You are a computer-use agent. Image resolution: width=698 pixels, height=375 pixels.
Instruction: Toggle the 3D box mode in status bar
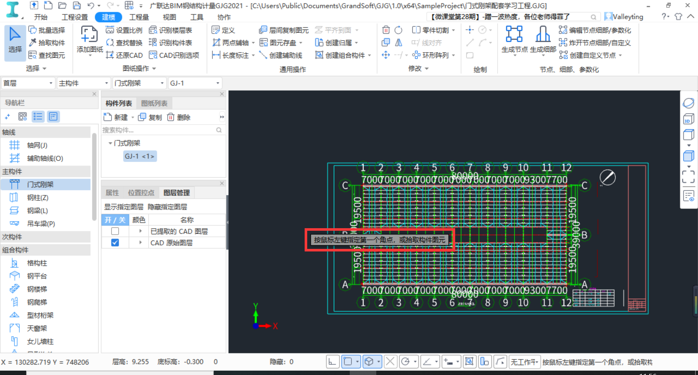369,362
